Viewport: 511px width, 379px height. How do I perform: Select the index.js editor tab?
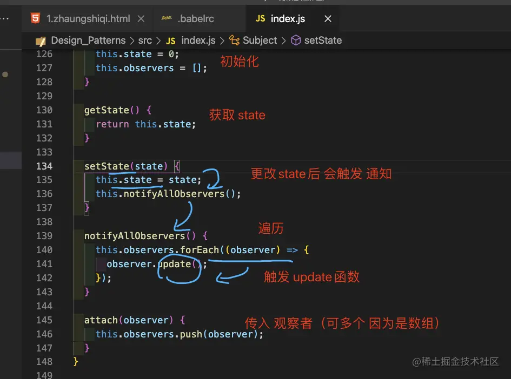[288, 19]
